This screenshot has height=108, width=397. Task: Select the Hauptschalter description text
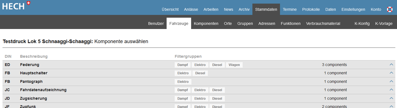[x=34, y=73]
